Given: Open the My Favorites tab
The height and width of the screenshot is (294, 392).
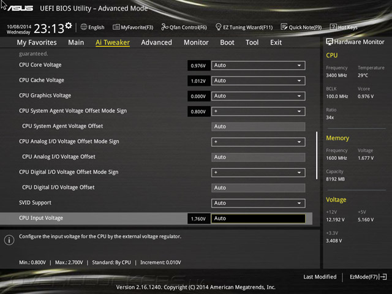Looking at the screenshot, I should [x=37, y=42].
